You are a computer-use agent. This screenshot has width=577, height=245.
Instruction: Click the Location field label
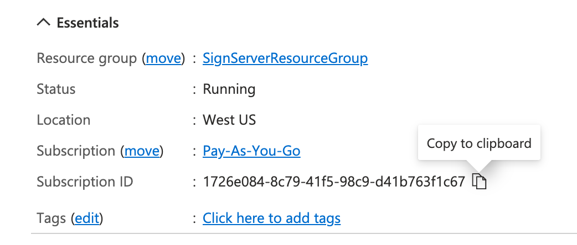[63, 120]
